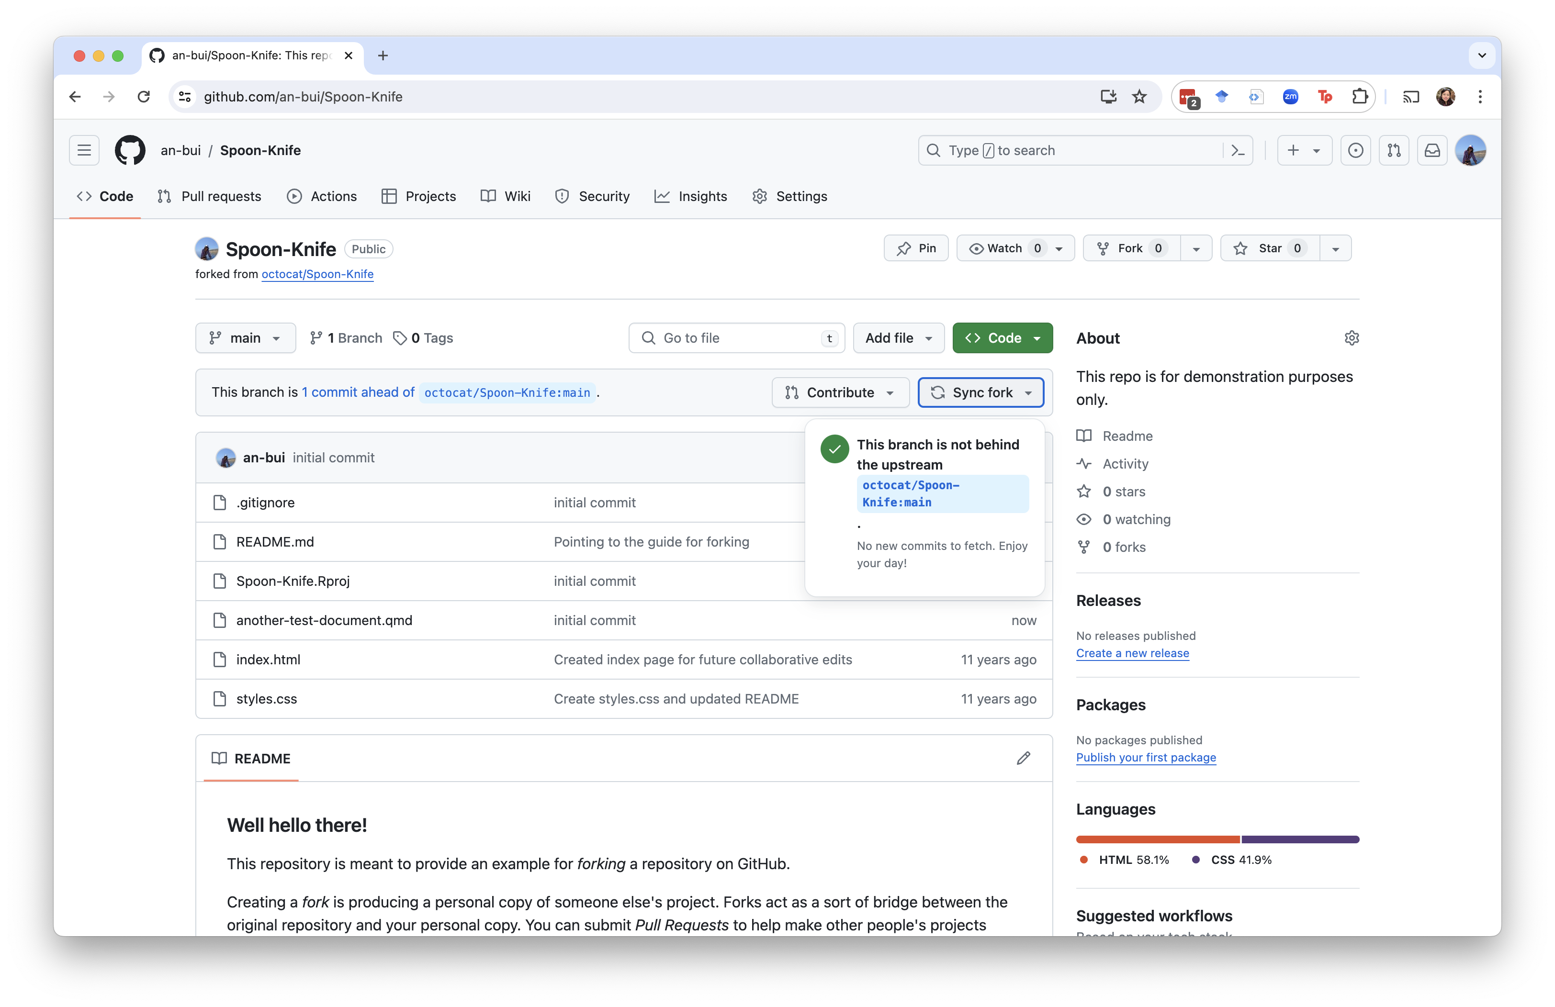Expand the main branch selector
Screen dimensions: 1555x1007
click(x=245, y=337)
